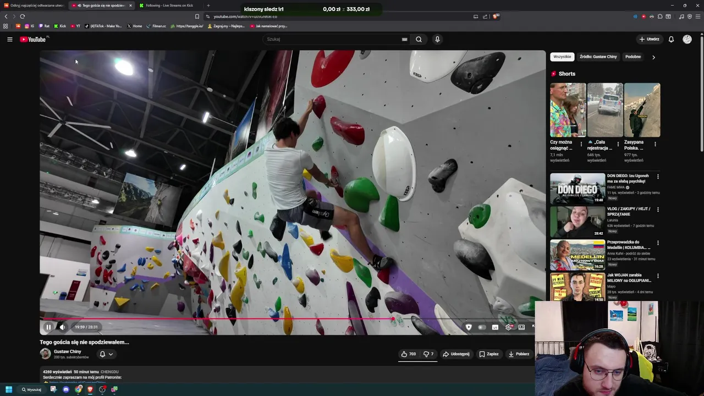Open Gustaw Chiny channel name link
This screenshot has height=396, width=704.
(x=68, y=351)
